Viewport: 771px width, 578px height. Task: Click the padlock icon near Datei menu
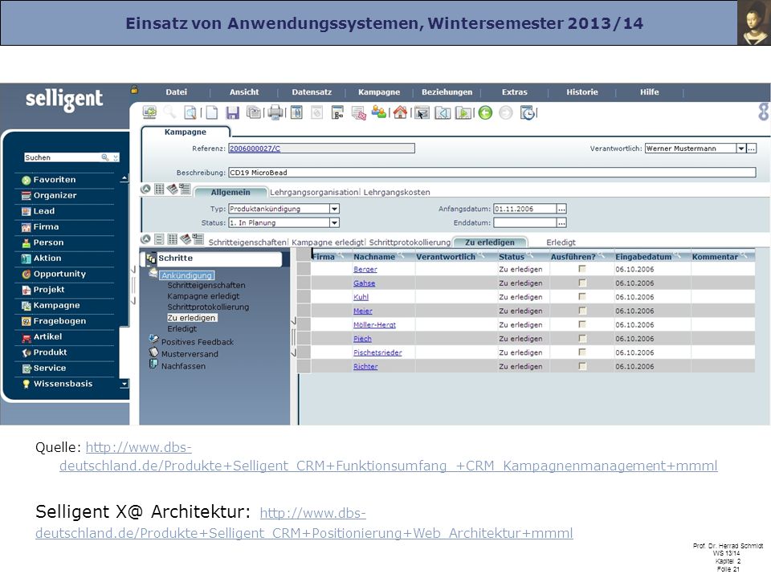coord(134,90)
